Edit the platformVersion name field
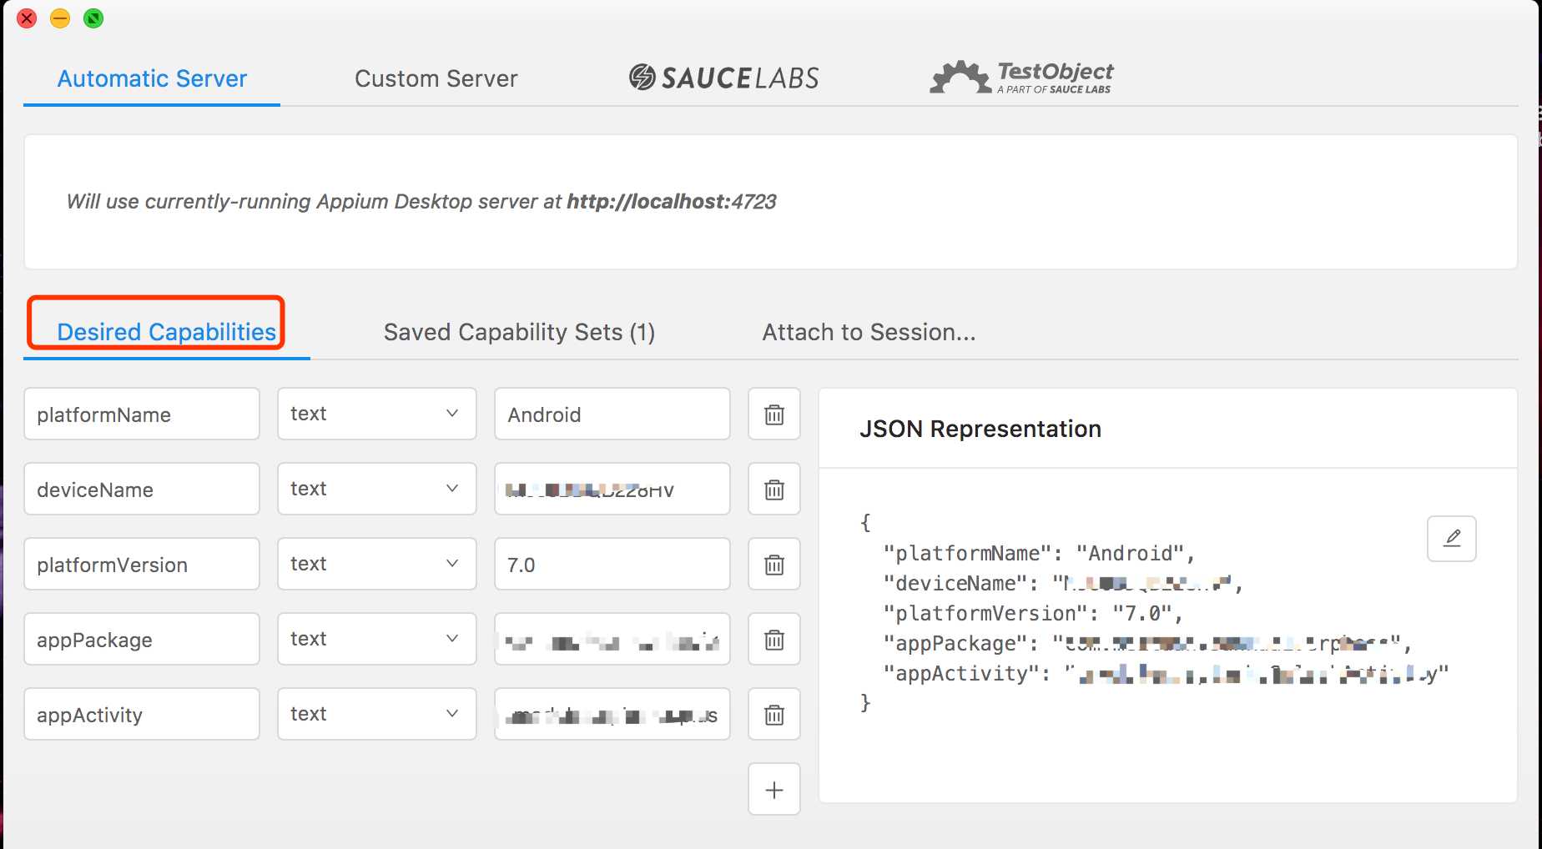This screenshot has width=1542, height=849. [x=142, y=564]
